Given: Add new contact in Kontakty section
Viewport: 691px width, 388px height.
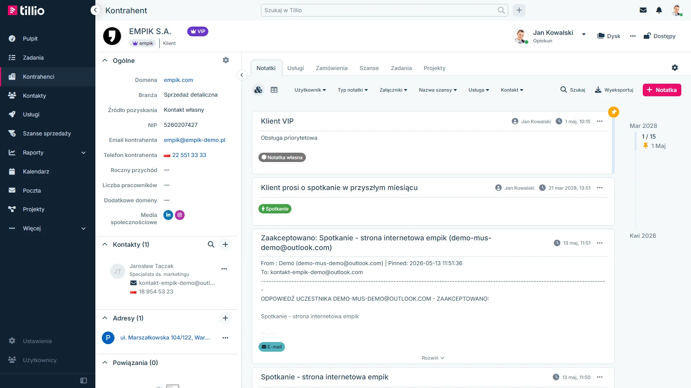Looking at the screenshot, I should [x=225, y=244].
